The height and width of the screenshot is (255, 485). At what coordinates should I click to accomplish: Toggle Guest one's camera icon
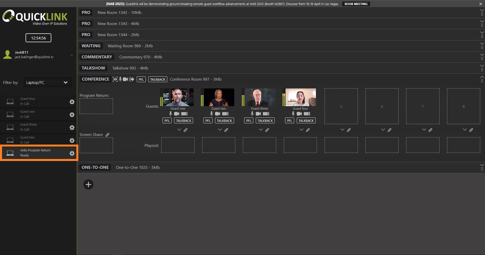pyautogui.click(x=177, y=114)
